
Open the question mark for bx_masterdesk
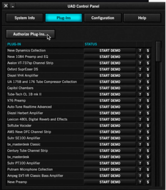140,157
